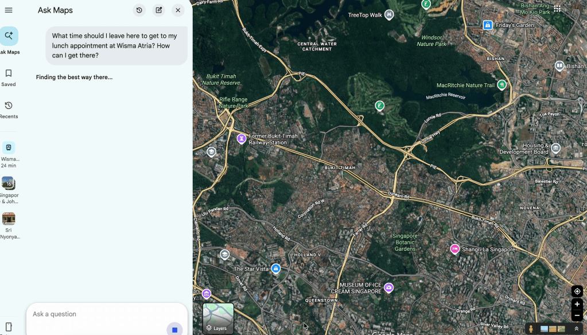
Task: Open Ask Maps chat history
Action: point(139,10)
